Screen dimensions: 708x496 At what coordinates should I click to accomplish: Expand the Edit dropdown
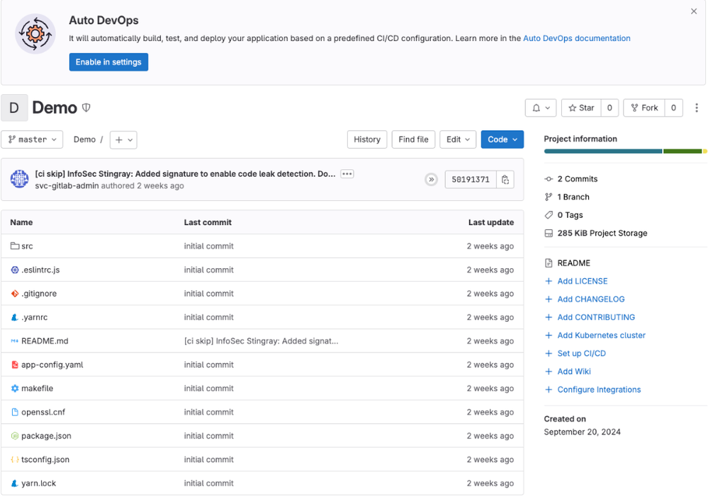(457, 139)
